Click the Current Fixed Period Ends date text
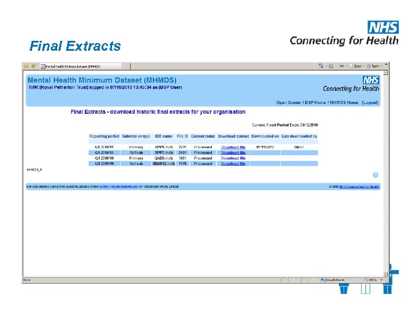The image size is (420, 315). click(x=285, y=125)
